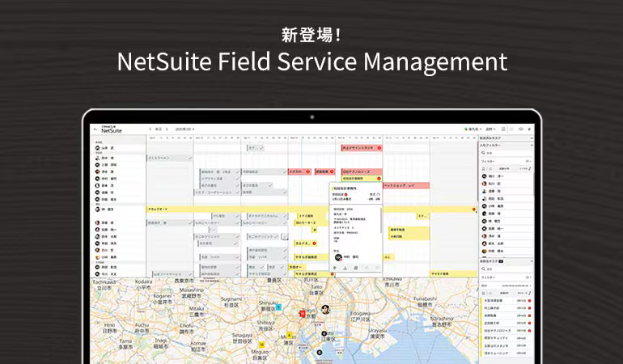Select the long yellow task bar in schedule
The width and height of the screenshot is (623, 364).
(x=311, y=209)
